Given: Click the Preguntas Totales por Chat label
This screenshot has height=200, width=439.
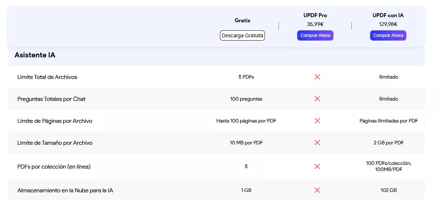Looking at the screenshot, I should coord(52,99).
